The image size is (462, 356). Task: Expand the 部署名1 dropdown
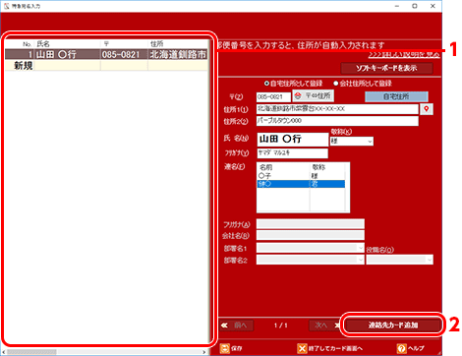tap(311, 248)
